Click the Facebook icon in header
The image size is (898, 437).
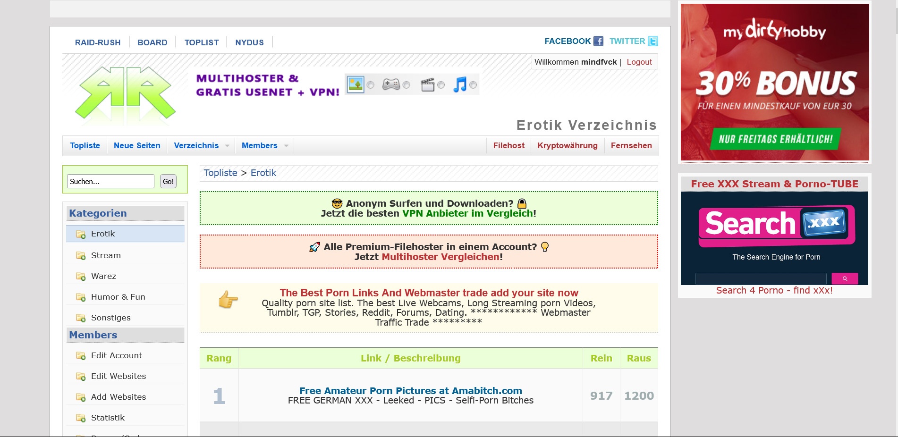point(598,41)
